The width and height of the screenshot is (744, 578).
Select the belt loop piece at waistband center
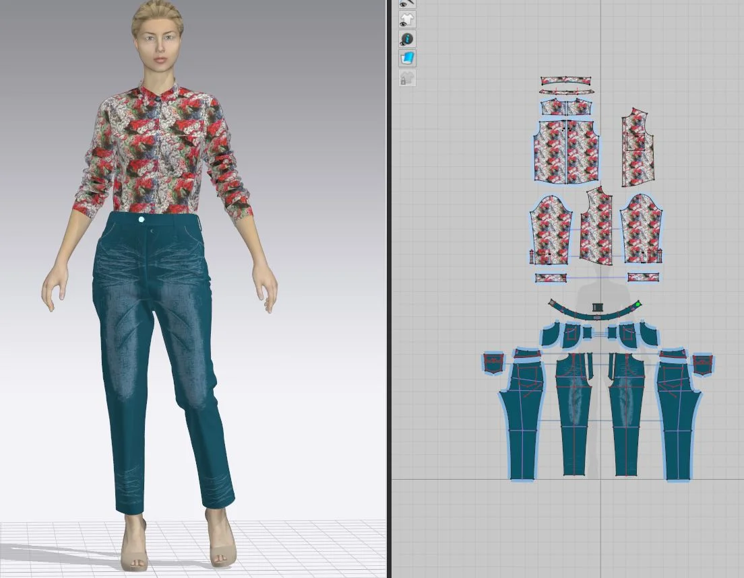point(596,308)
